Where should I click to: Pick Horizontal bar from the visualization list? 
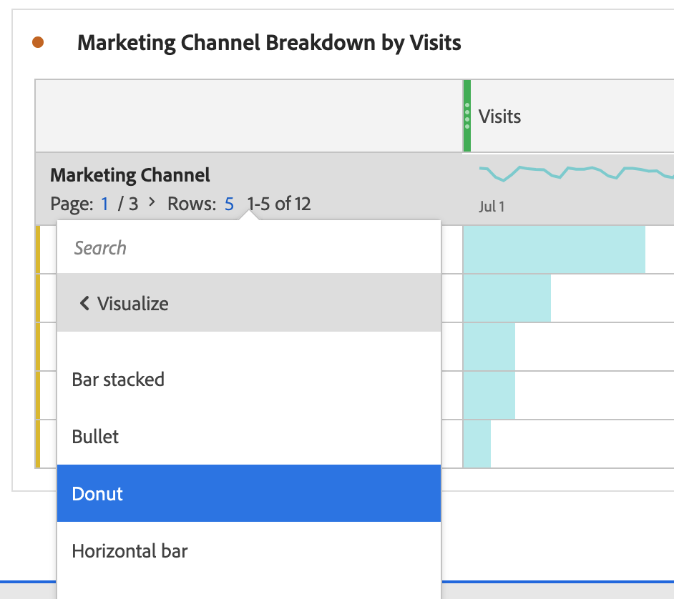click(130, 550)
